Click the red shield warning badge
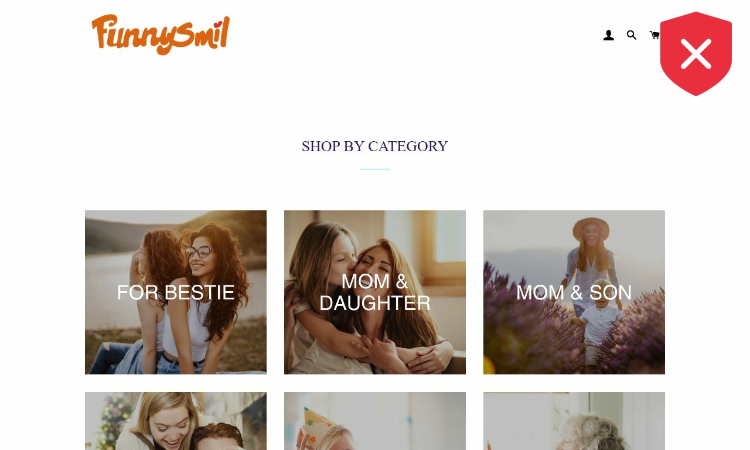 tap(696, 54)
